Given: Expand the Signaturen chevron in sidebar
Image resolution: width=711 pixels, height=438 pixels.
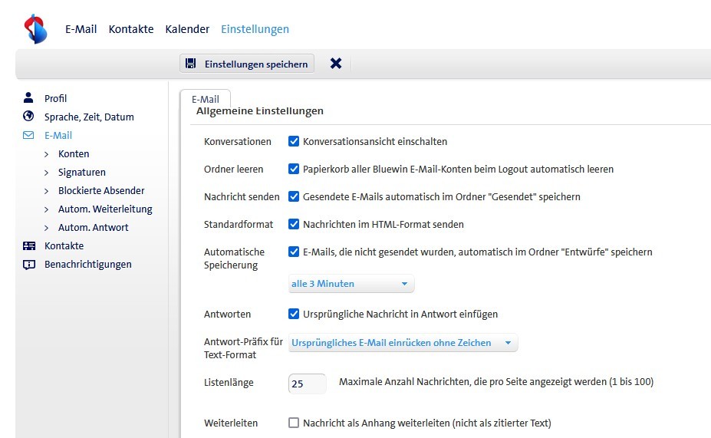Looking at the screenshot, I should (47, 172).
